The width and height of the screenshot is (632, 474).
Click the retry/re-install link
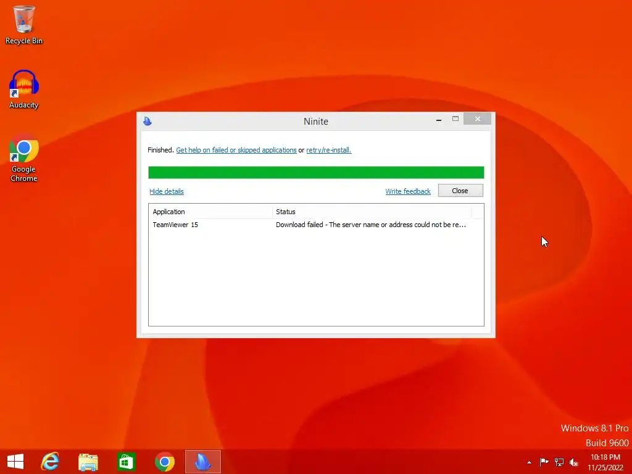click(x=329, y=150)
